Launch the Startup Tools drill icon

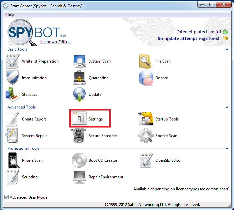coord(146,118)
